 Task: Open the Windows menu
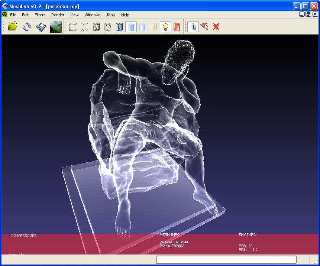92,15
